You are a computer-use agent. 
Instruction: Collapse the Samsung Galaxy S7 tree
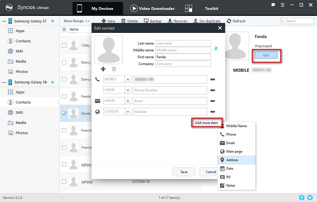[4, 21]
